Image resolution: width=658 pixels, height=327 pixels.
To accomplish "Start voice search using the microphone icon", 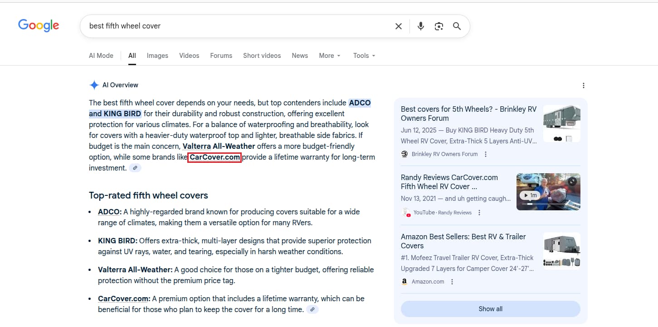I will tap(420, 26).
